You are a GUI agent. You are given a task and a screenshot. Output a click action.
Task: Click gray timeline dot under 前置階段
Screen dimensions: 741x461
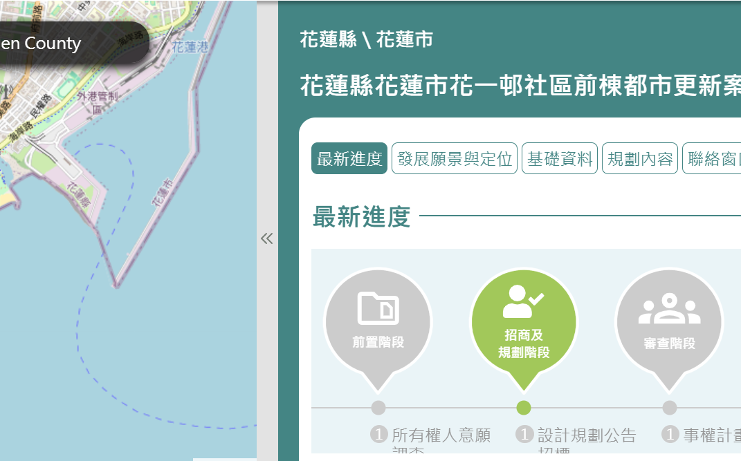tap(378, 408)
